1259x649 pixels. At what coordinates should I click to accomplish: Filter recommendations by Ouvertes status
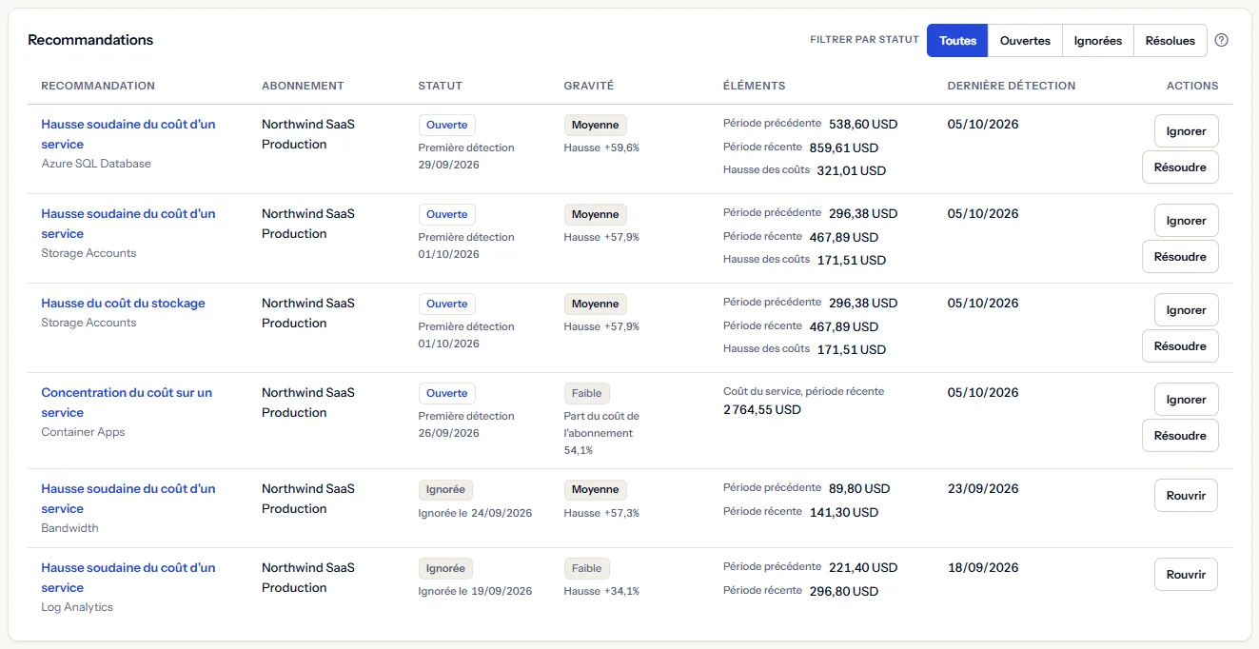1025,41
